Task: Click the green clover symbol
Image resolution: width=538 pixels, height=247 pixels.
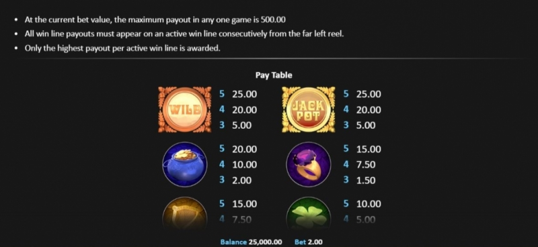Action: point(309,213)
